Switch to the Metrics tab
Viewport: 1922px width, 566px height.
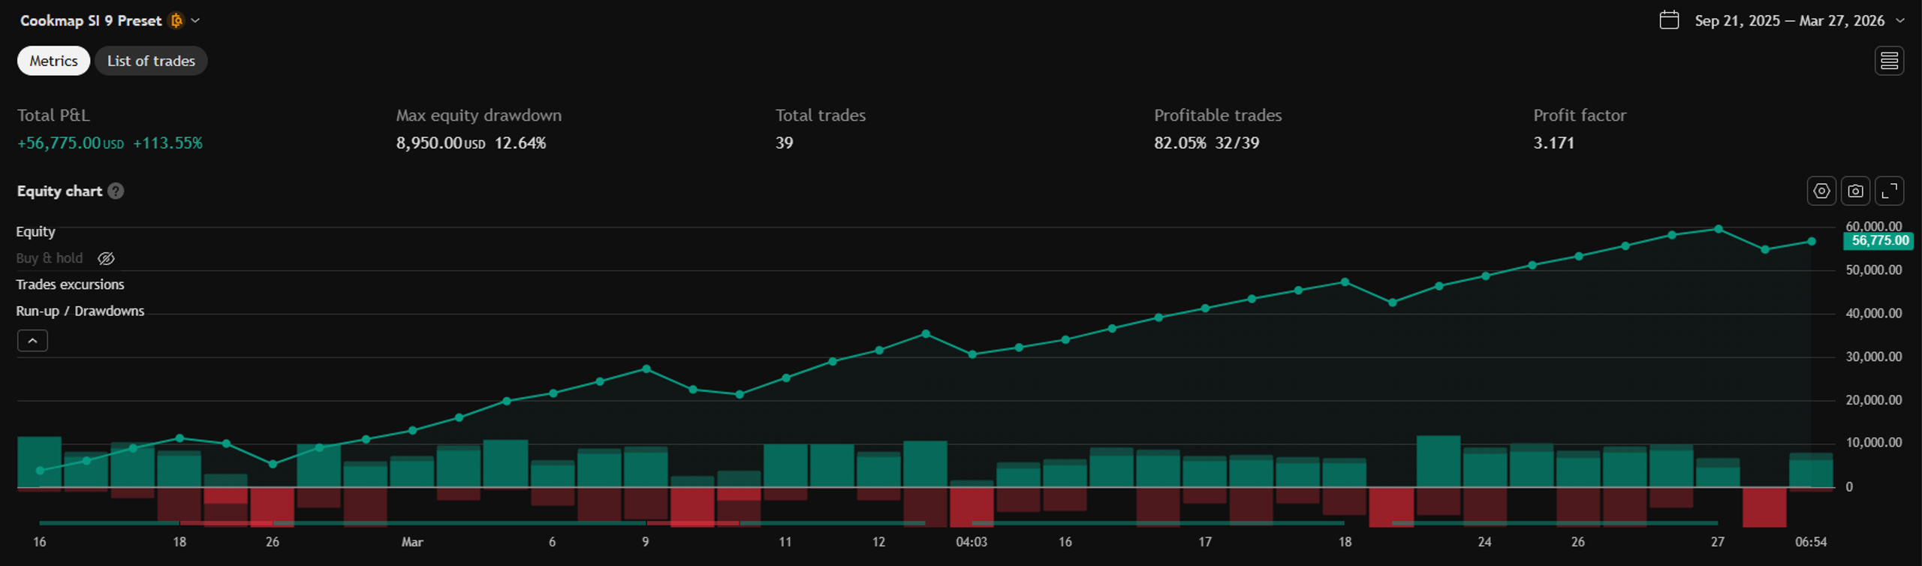(x=53, y=61)
